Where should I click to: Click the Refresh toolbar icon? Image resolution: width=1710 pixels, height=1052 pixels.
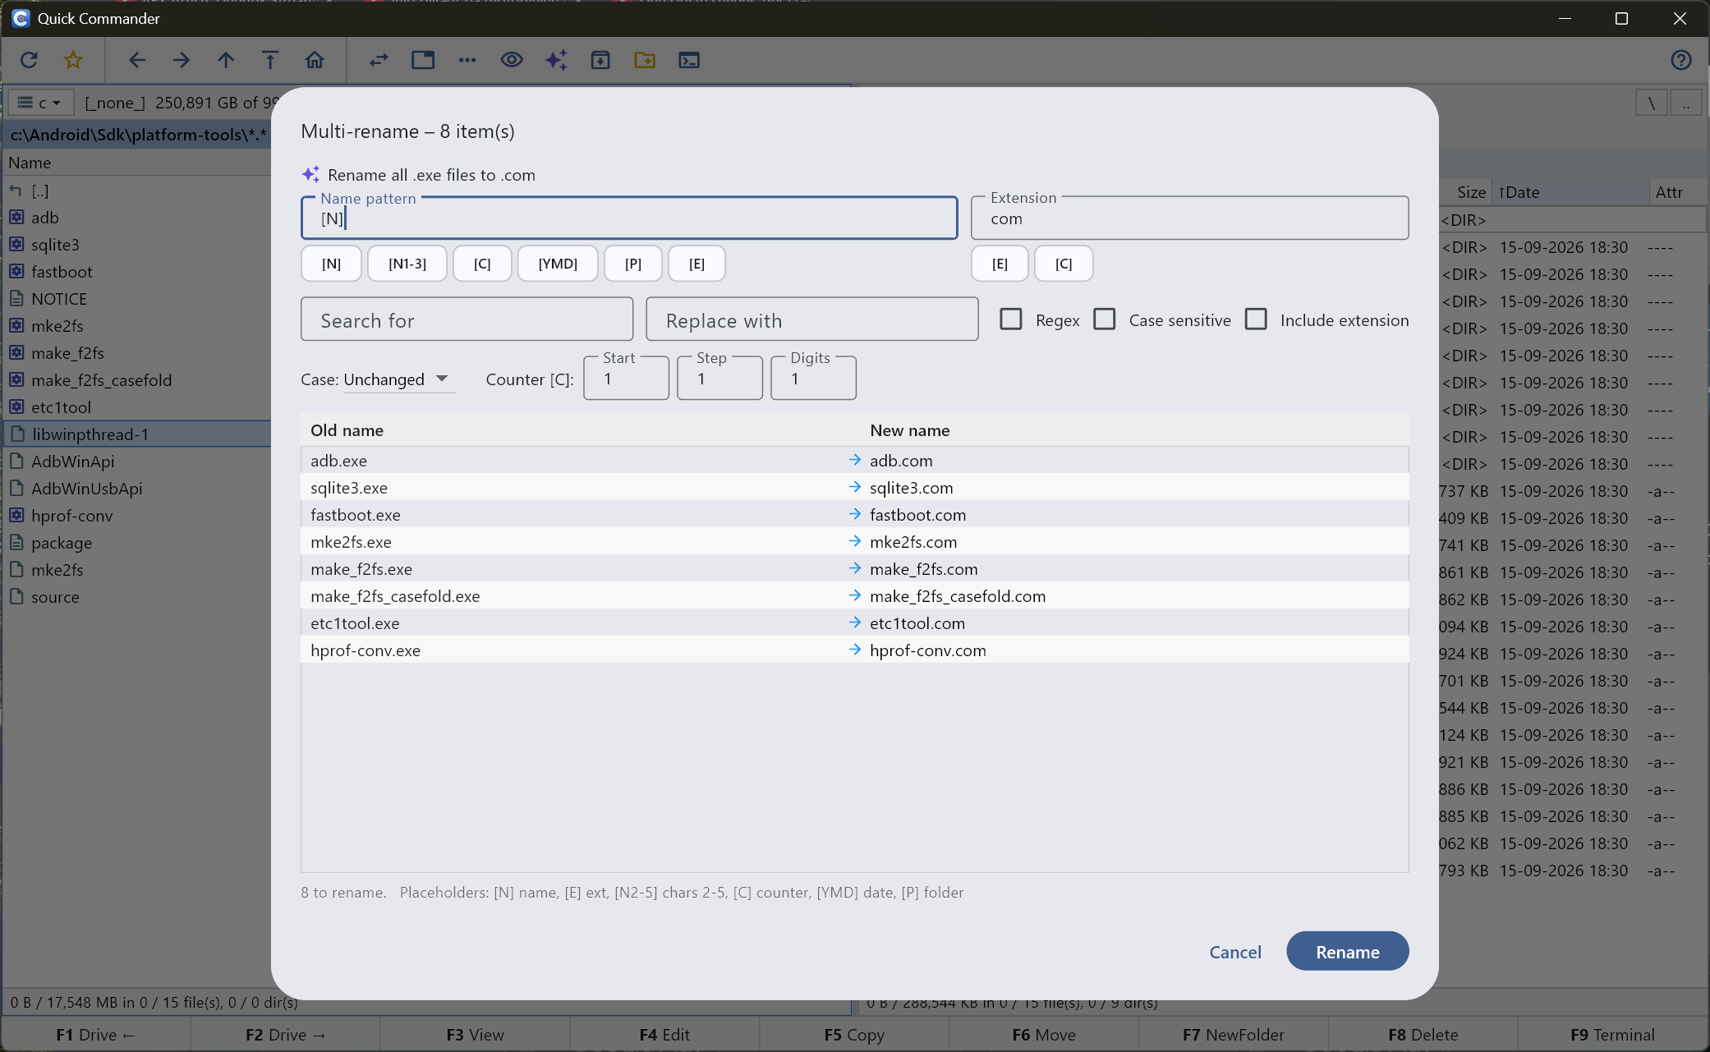point(29,60)
